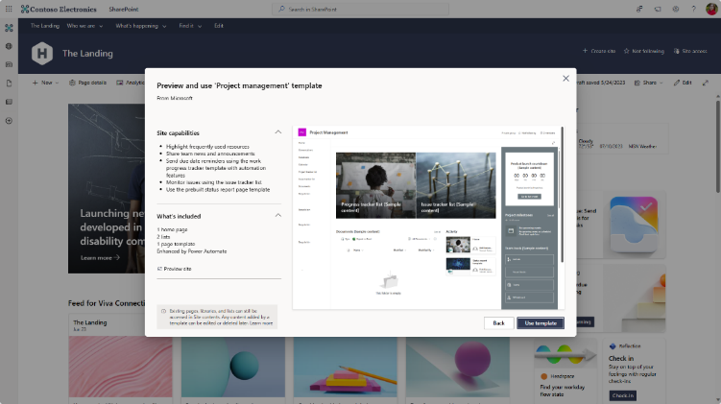721x404 pixels.
Task: Open the Learn more link in info note
Action: point(261,323)
